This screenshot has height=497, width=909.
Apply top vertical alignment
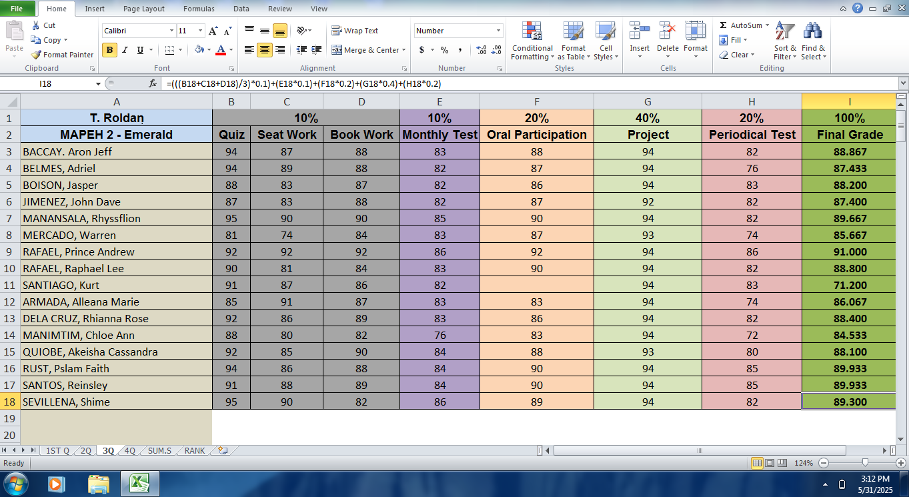point(249,31)
